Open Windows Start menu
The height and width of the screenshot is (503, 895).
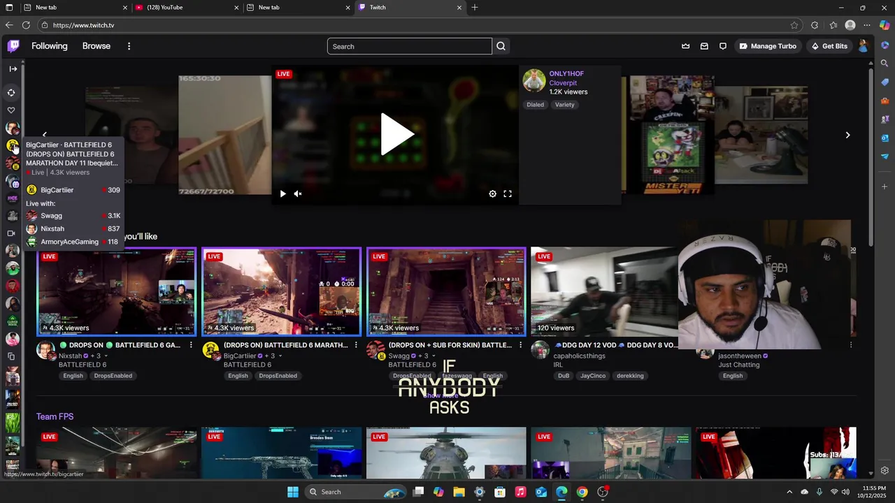pos(293,492)
